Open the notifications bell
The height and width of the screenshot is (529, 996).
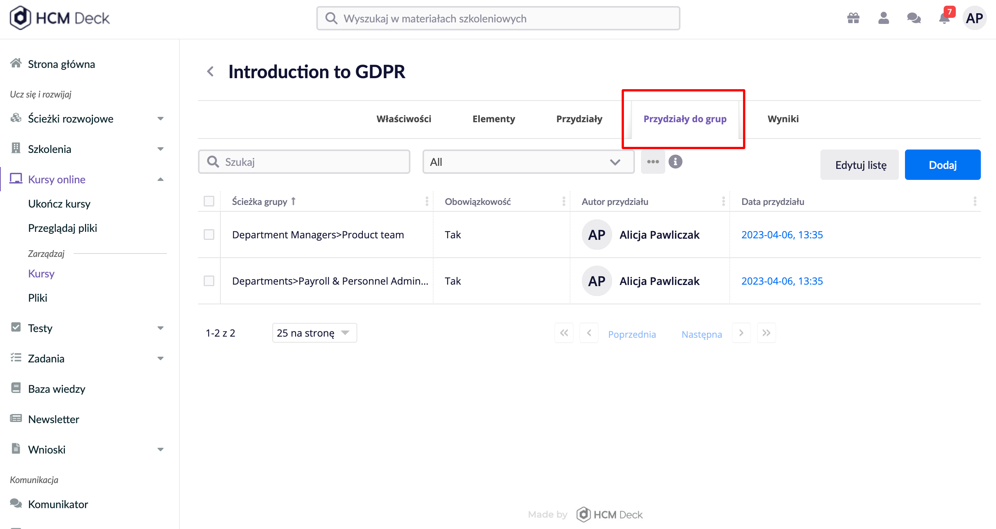944,18
